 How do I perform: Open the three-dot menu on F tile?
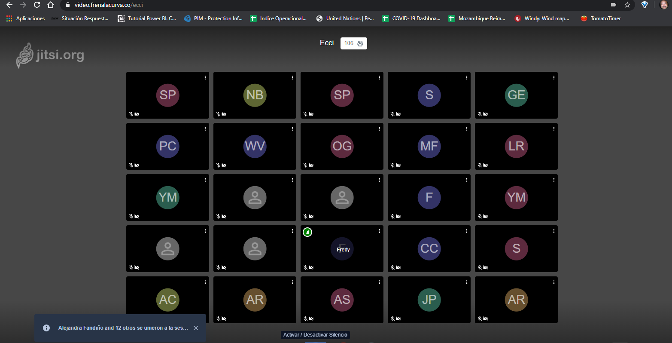pyautogui.click(x=467, y=180)
